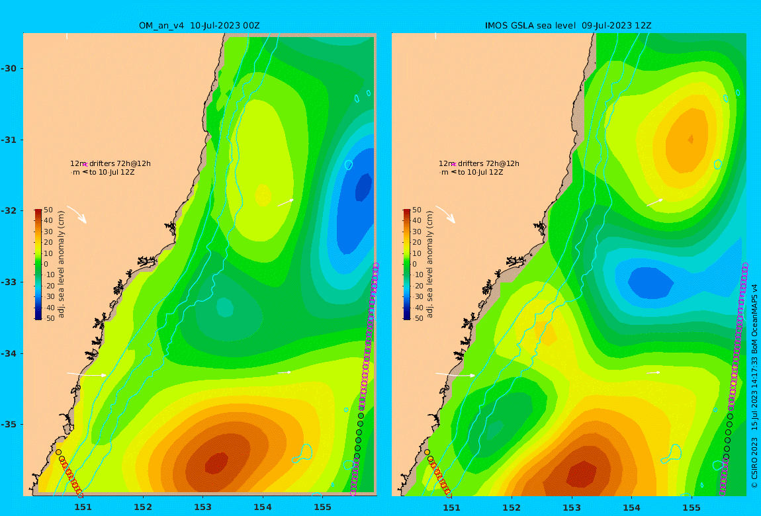Screen dimensions: 761x516
Task: Click longitude 154 under the left map
Action: pyautogui.click(x=263, y=507)
